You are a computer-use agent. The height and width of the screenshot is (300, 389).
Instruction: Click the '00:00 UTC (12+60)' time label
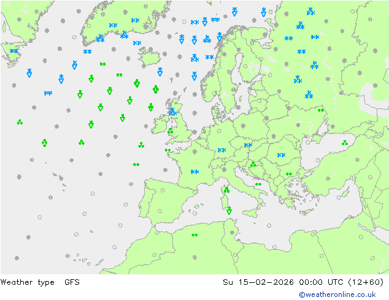point(341,282)
